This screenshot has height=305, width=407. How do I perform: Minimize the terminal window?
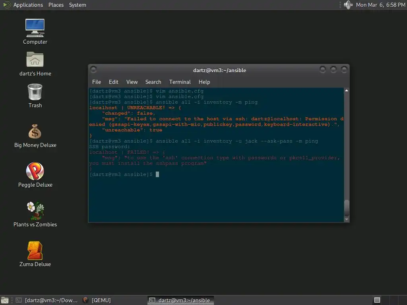[x=323, y=69]
